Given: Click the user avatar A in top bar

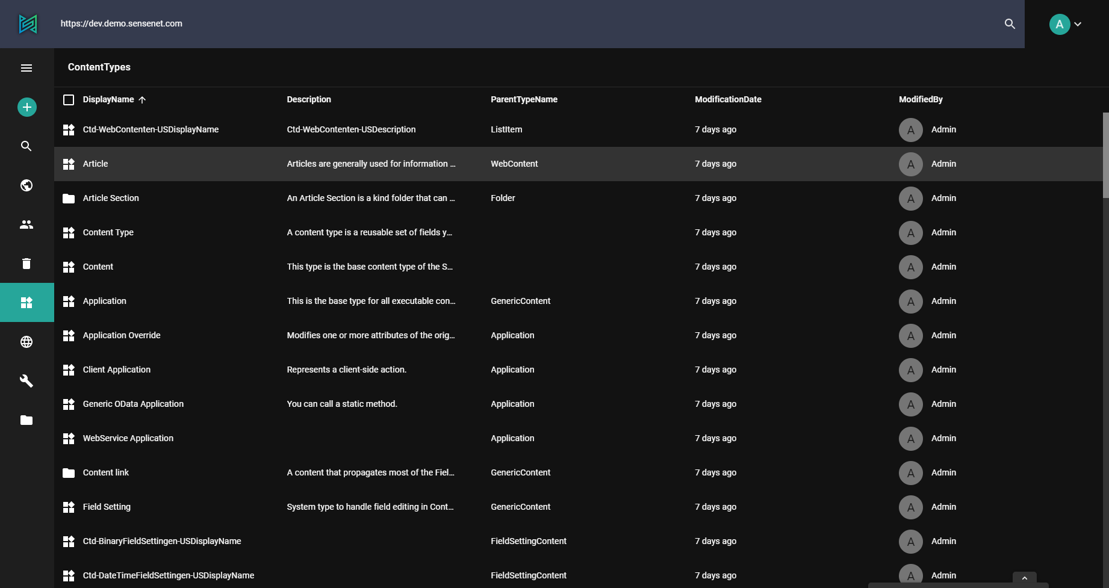Looking at the screenshot, I should tap(1059, 24).
